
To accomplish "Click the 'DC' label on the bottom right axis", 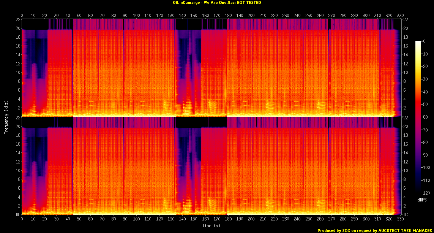I will click(406, 215).
